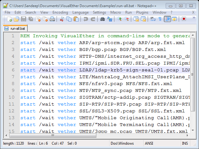Viewport: 199px width, 149px height.
Task: Open a file using the folder icon
Action: (16, 19)
